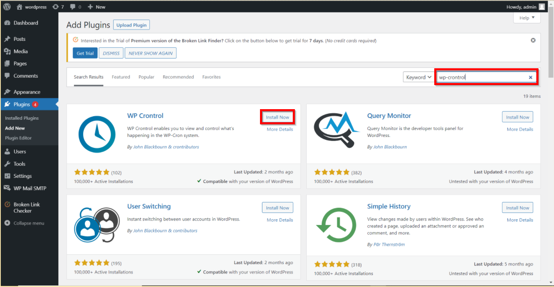Dismiss the Broken Link Finder trial notice
554x287 pixels.
(x=111, y=53)
